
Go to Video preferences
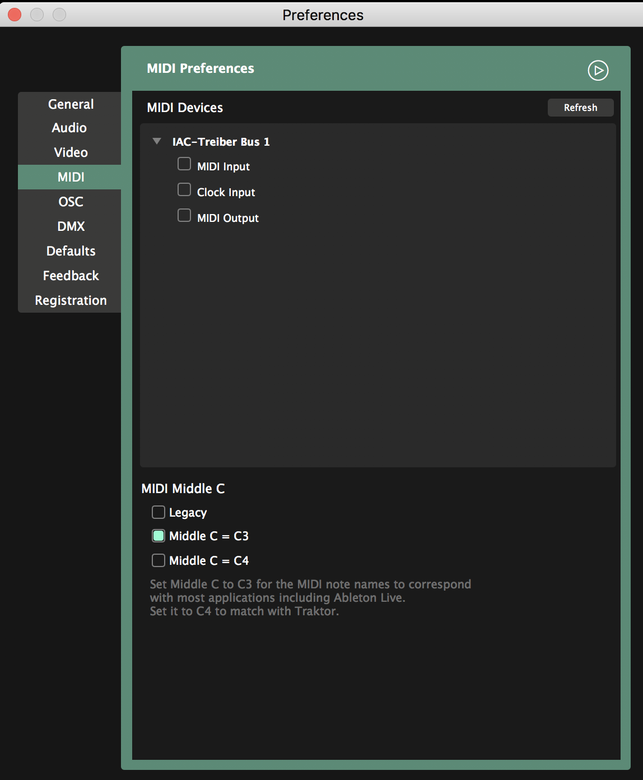[71, 152]
